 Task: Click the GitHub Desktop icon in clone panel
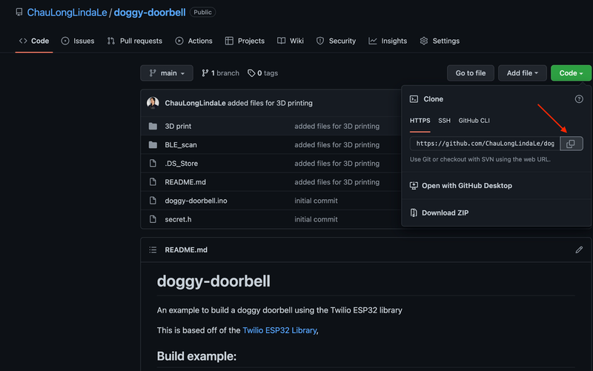(x=414, y=185)
